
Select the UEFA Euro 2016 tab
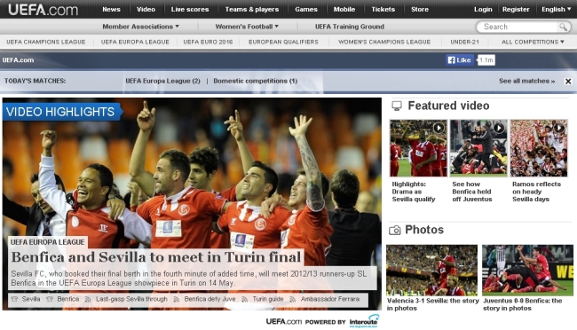208,42
